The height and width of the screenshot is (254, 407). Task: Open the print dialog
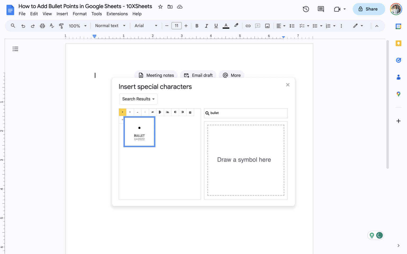(42, 26)
